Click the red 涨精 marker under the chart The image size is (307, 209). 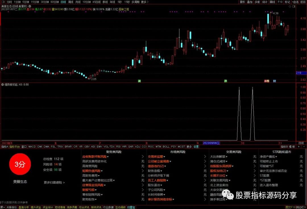coord(267,81)
